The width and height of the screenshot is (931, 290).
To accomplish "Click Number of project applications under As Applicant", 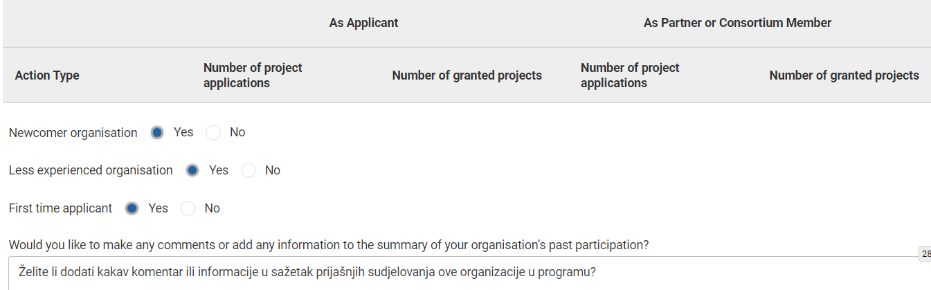I will coord(253,75).
